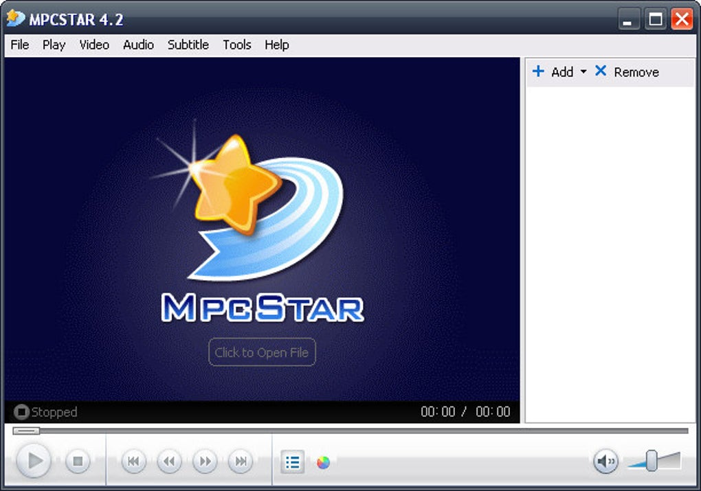This screenshot has height=491, width=701.
Task: Stop playback with the Stop button
Action: pyautogui.click(x=78, y=461)
